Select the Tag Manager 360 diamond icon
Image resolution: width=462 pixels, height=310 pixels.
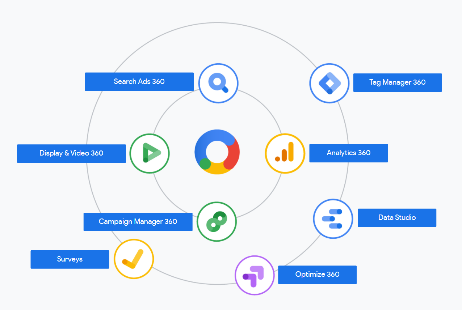pos(329,83)
